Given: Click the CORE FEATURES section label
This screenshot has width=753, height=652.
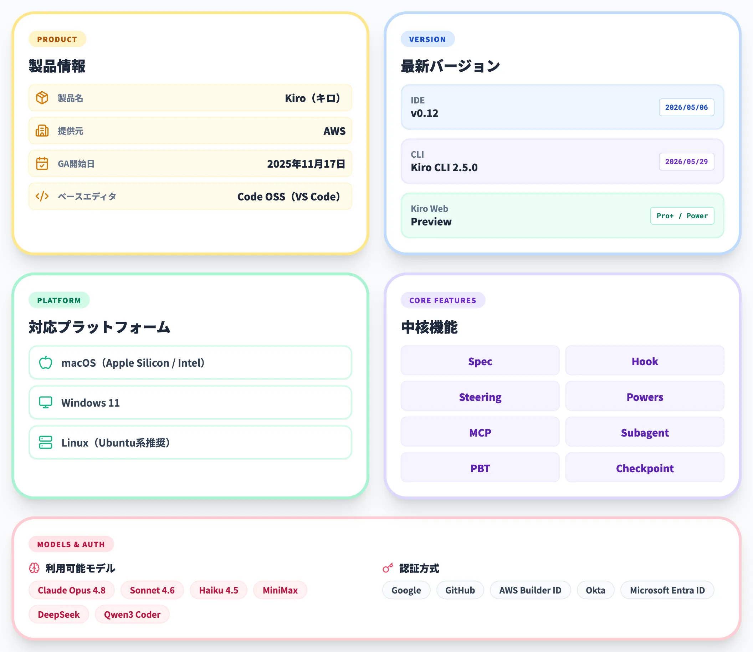Looking at the screenshot, I should pyautogui.click(x=443, y=300).
